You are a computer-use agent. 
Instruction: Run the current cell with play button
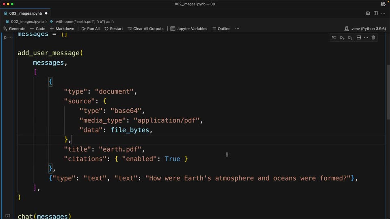tap(5, 38)
